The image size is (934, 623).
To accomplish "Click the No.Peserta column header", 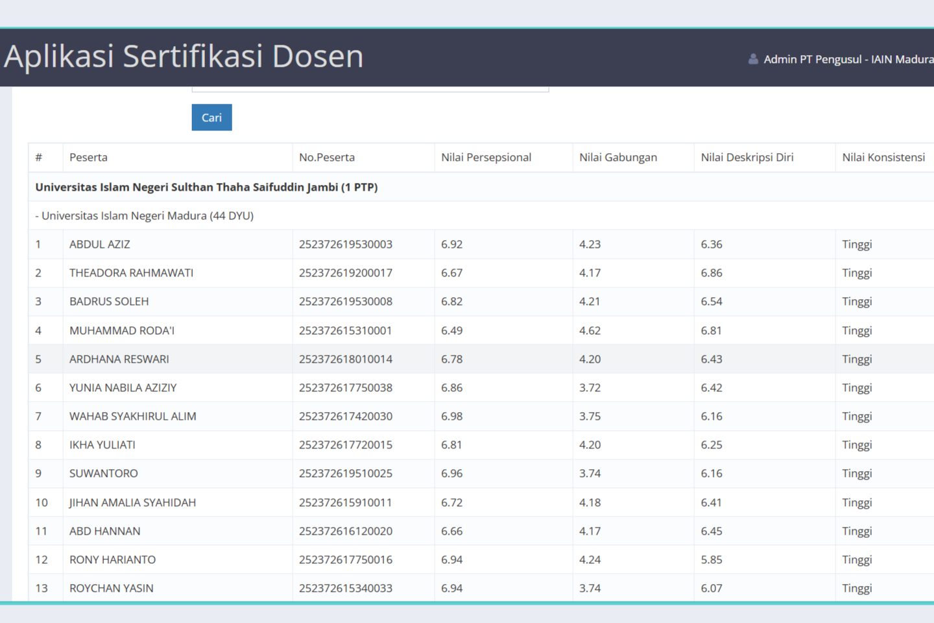I will [x=327, y=158].
